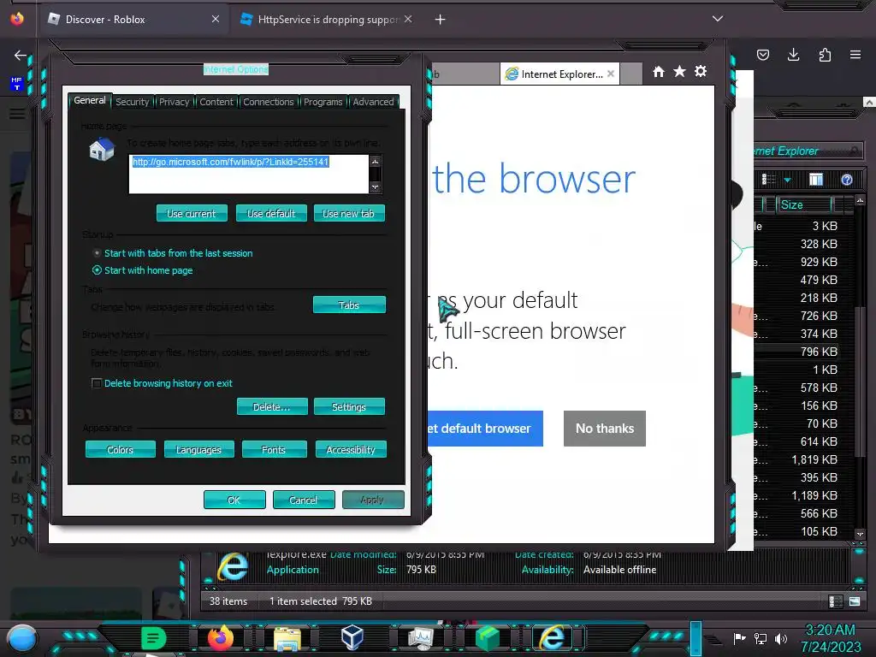Click the Set default browser button
Image resolution: width=876 pixels, height=657 pixels.
tap(485, 429)
